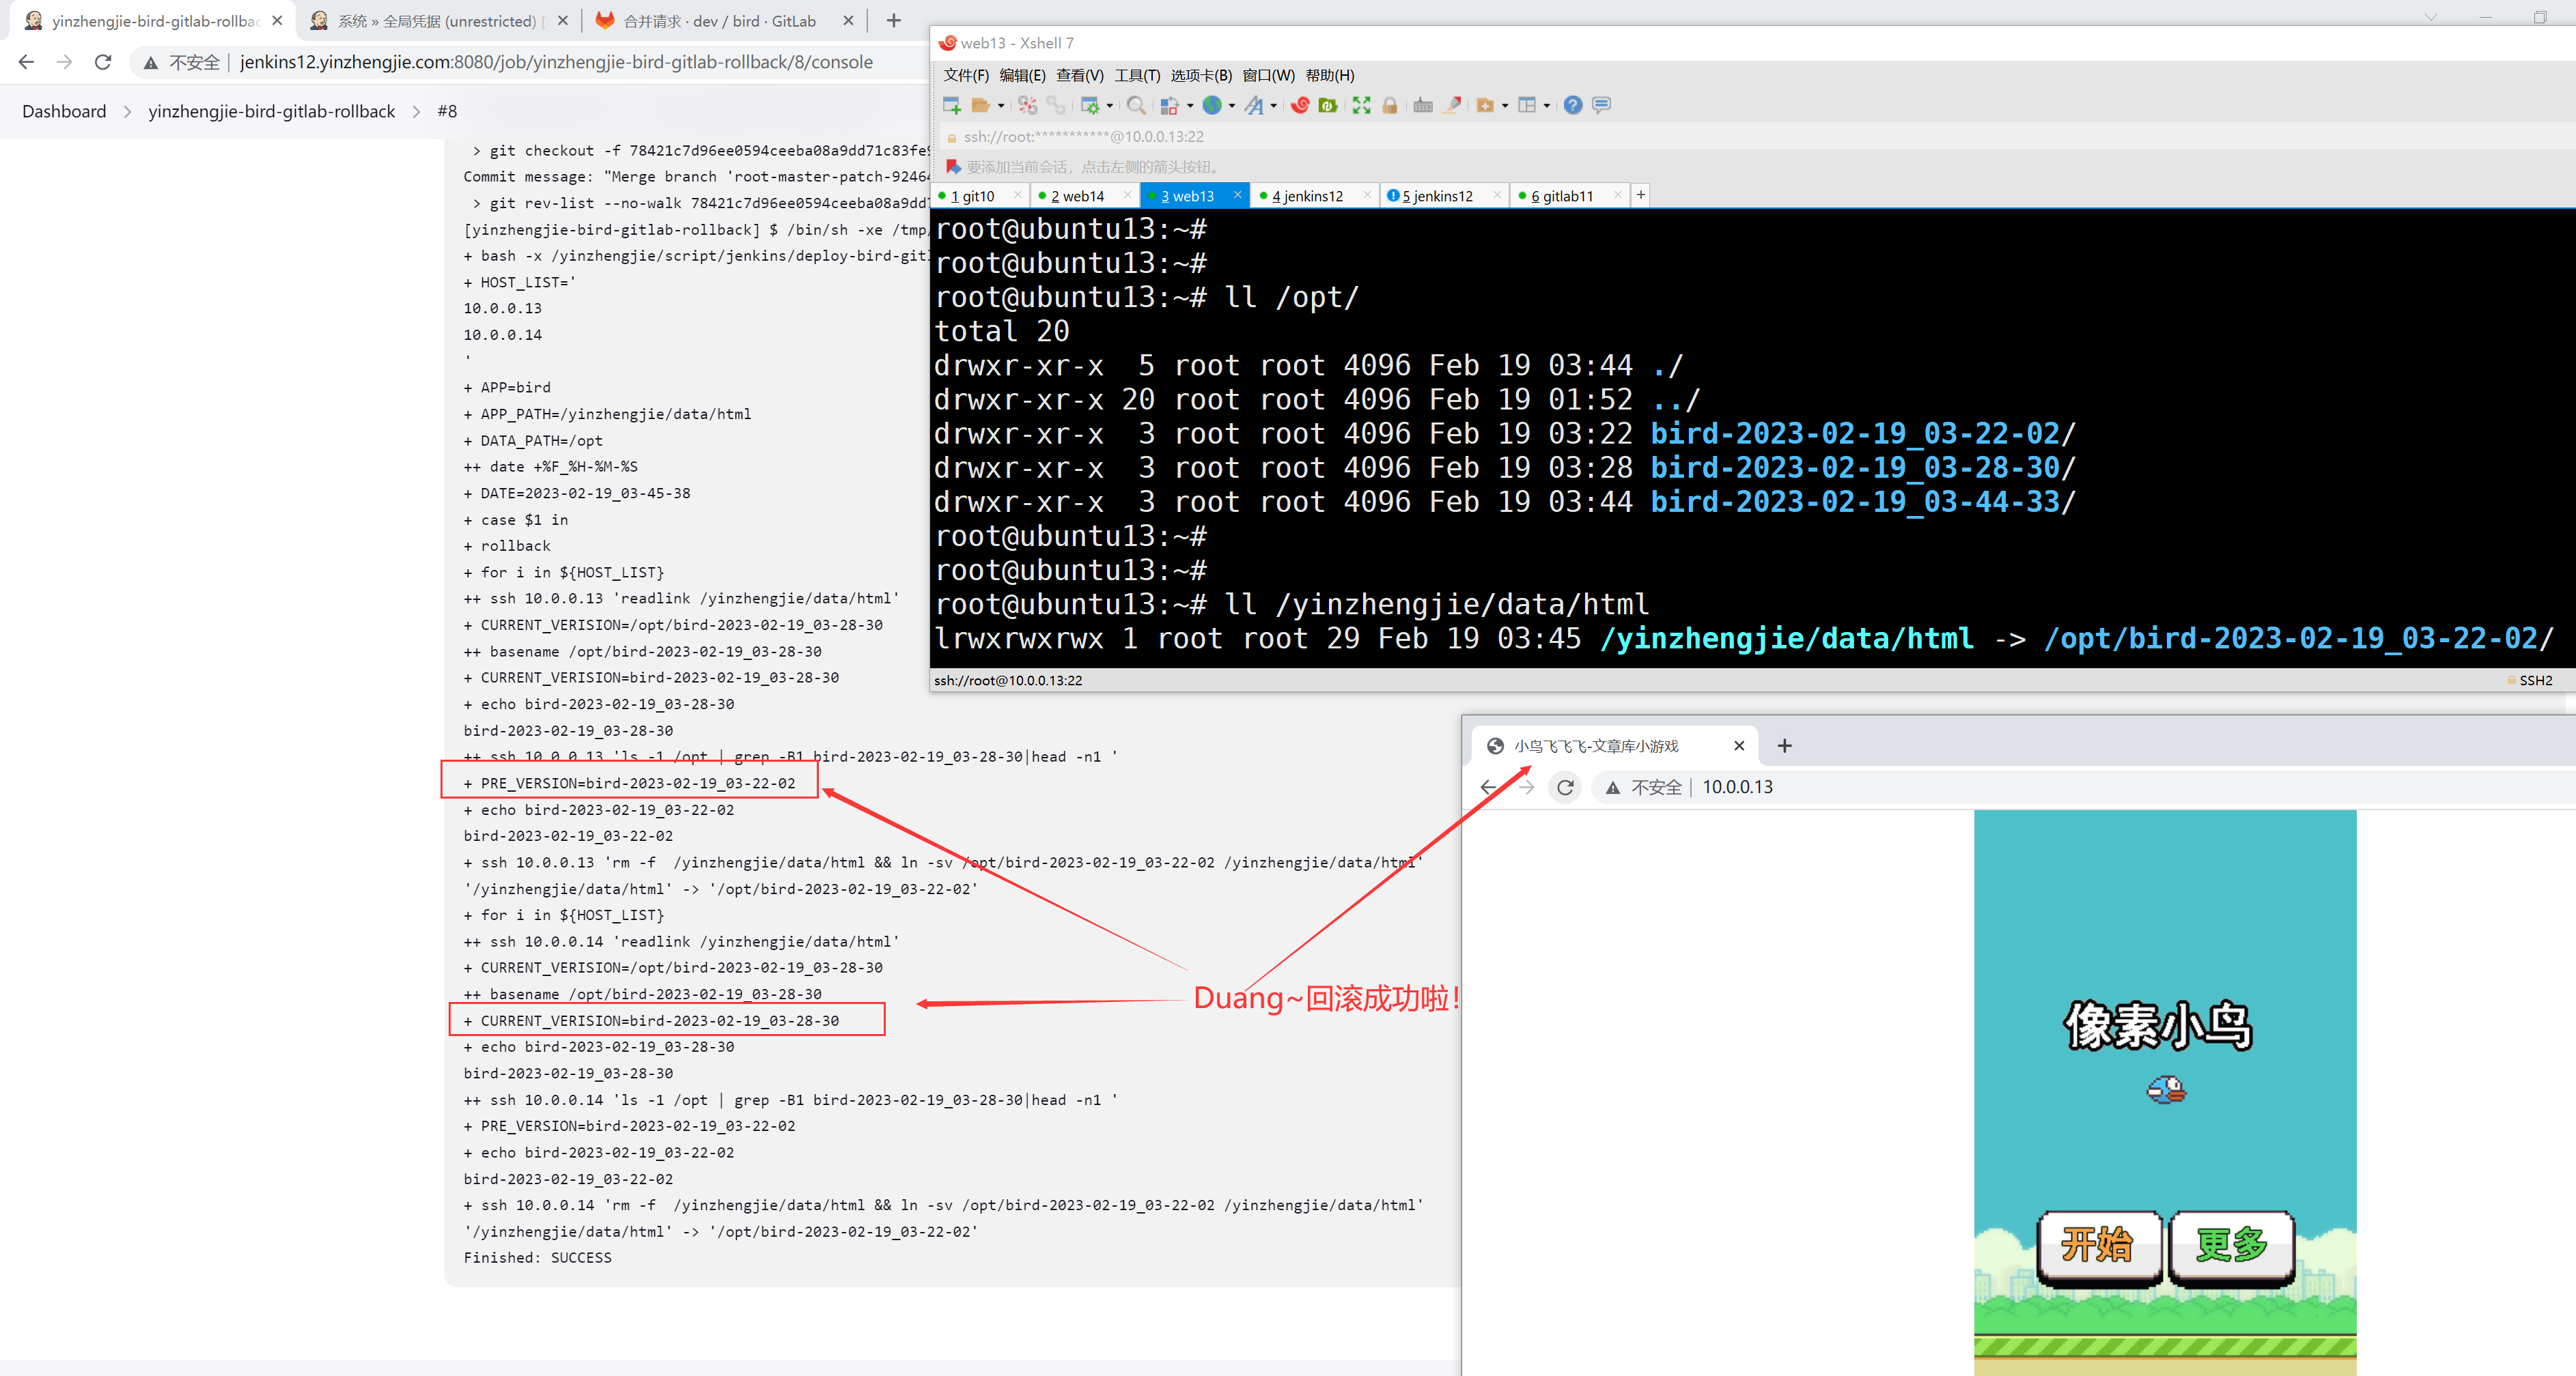This screenshot has width=2576, height=1376.
Task: Click Xshell new session icon
Action: [x=951, y=105]
